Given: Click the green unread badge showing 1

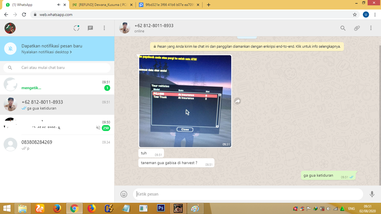Looking at the screenshot, I should [107, 88].
